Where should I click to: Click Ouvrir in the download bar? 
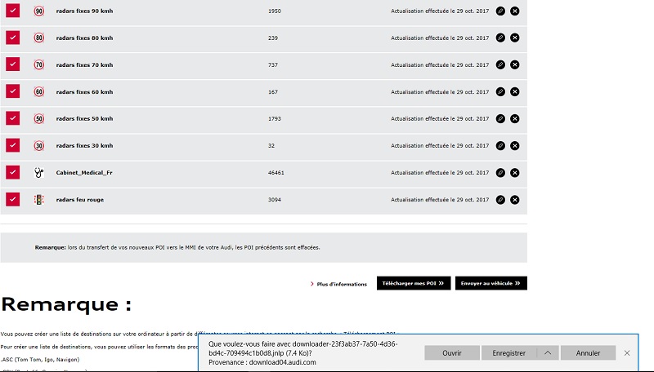coord(452,352)
